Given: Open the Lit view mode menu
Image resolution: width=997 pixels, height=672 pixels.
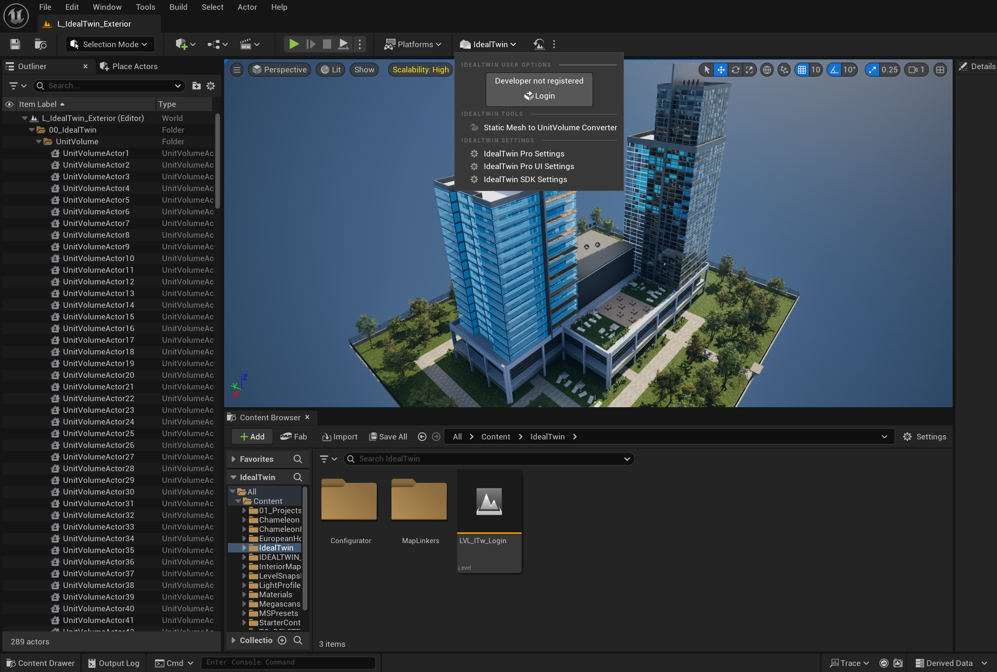Looking at the screenshot, I should (x=331, y=70).
